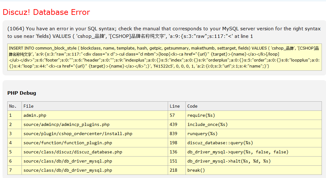The width and height of the screenshot is (326, 178).
Task: Click row number 4 cell
Action: click(15, 143)
